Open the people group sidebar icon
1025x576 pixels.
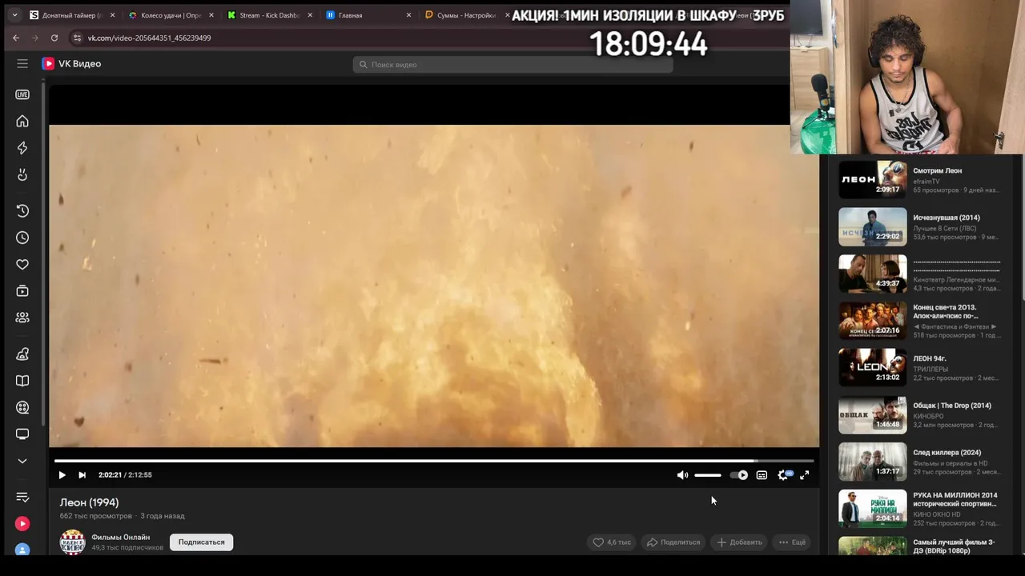click(22, 318)
